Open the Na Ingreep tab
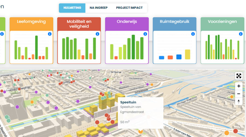246x137 pixels. coord(98,8)
